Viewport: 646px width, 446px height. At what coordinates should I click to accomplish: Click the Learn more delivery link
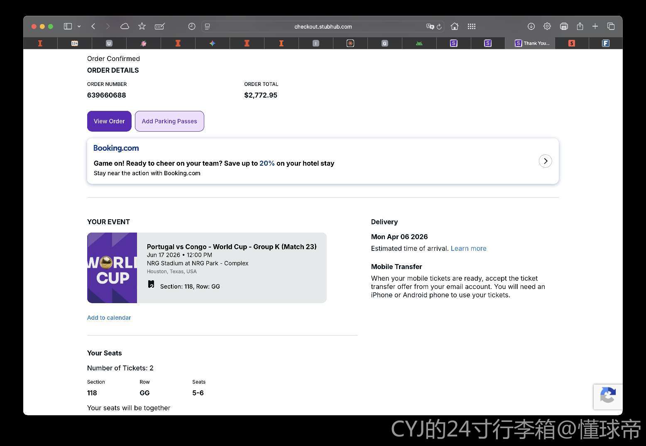coord(468,248)
